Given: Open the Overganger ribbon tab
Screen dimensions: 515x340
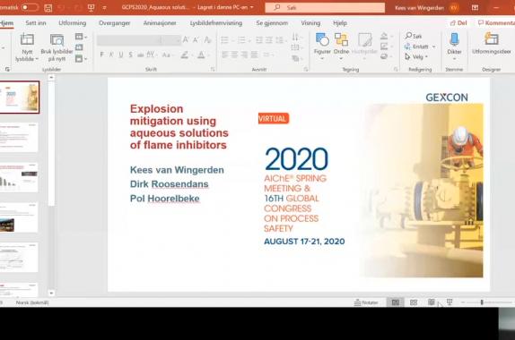Looking at the screenshot, I should tap(115, 23).
